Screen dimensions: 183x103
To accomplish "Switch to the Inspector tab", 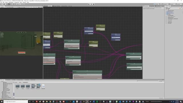I will [146, 6].
